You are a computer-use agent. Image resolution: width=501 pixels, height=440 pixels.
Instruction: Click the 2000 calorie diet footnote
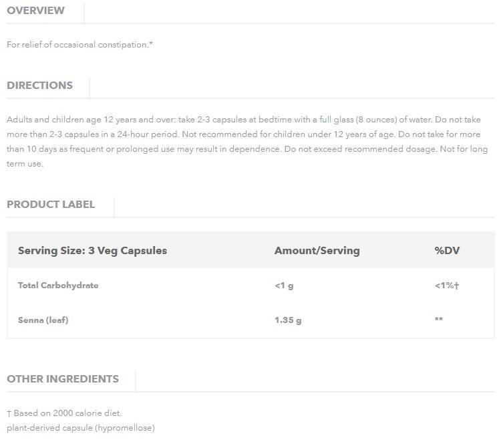point(64,413)
